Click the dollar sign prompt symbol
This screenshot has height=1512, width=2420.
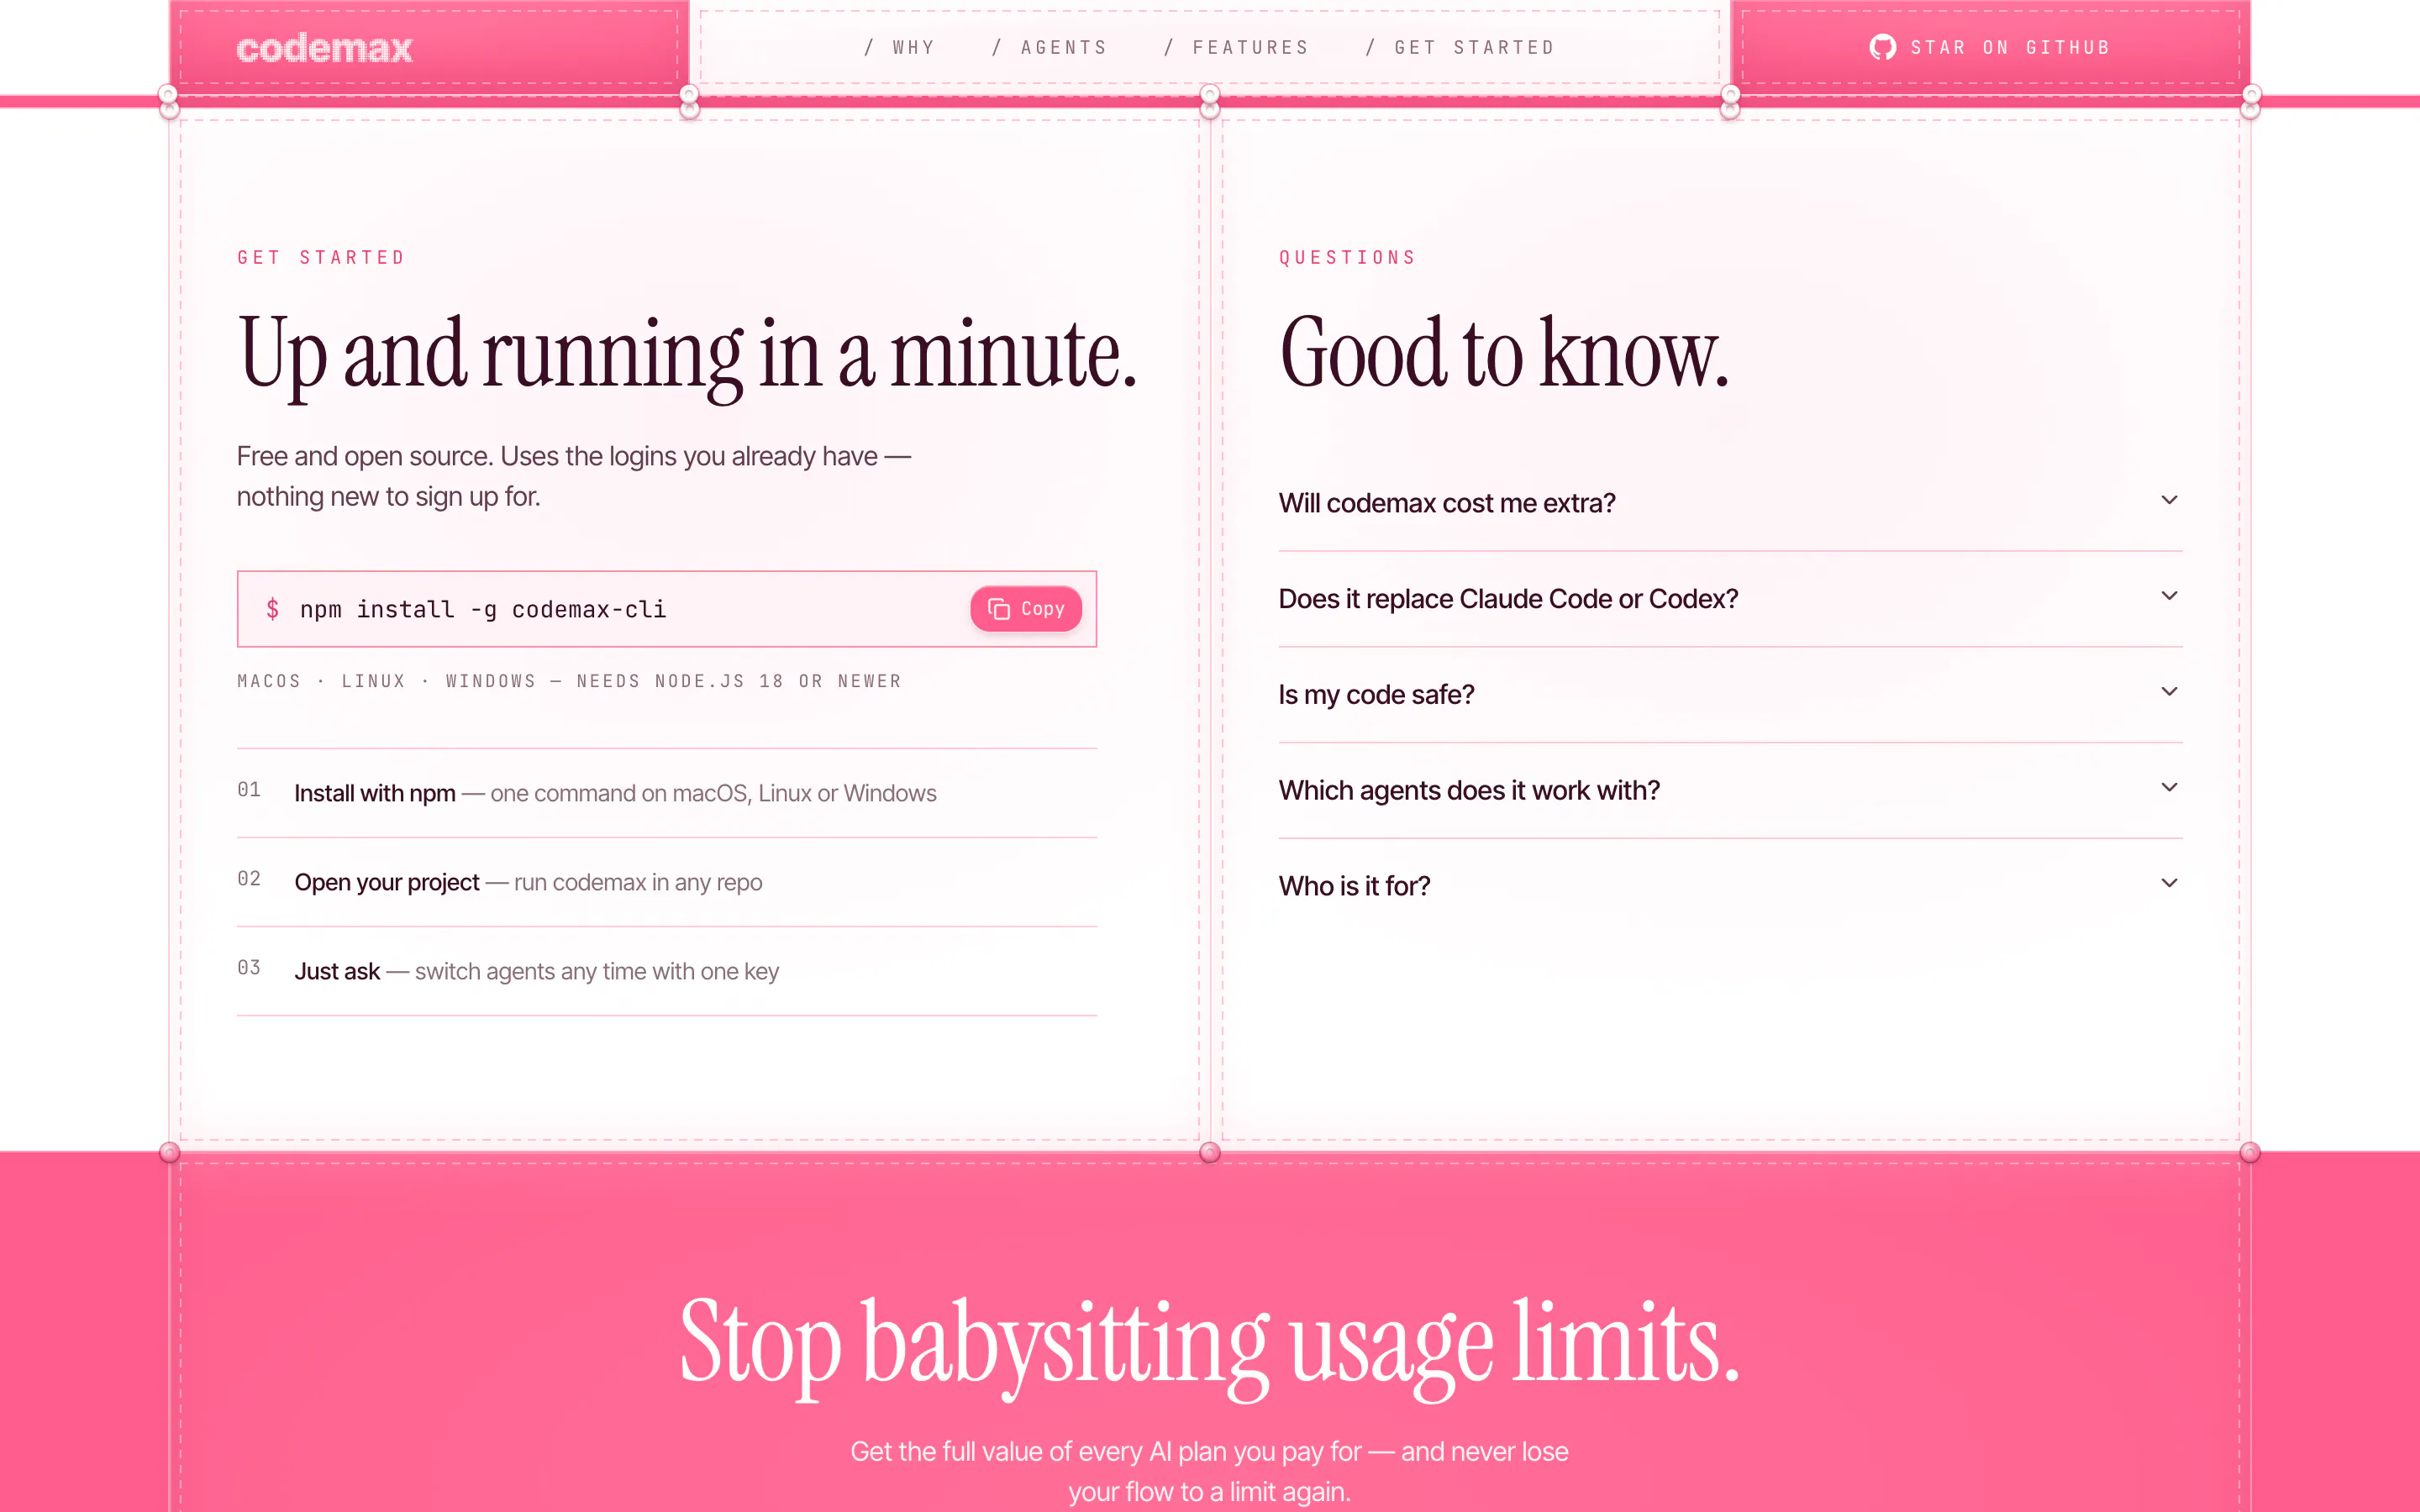[x=272, y=609]
